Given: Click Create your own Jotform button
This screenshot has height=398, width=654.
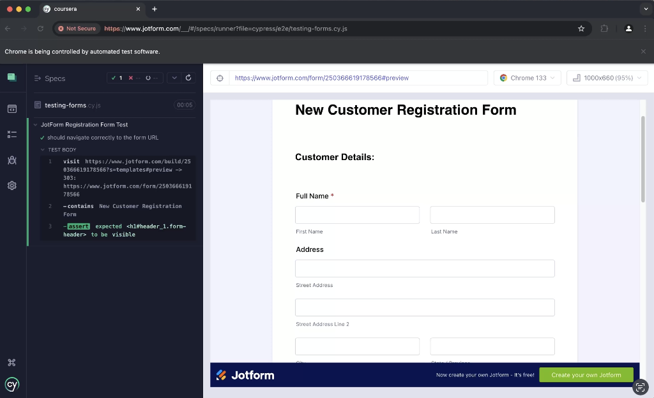Looking at the screenshot, I should (x=586, y=375).
